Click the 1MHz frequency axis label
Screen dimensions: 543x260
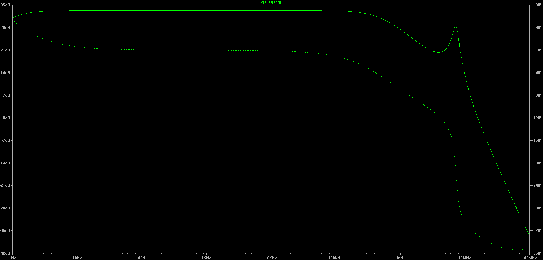[x=400, y=258]
